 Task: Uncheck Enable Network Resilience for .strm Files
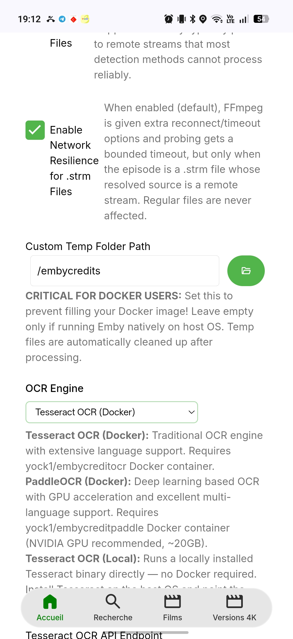coord(35,130)
